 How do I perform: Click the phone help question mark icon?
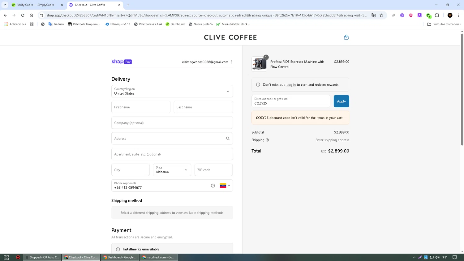point(213,186)
